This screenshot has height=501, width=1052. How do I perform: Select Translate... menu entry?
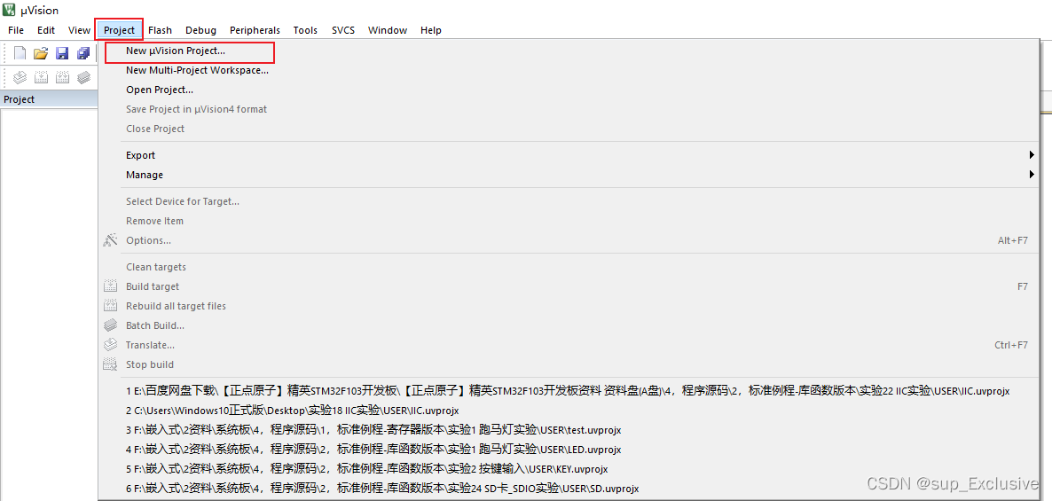(569, 345)
